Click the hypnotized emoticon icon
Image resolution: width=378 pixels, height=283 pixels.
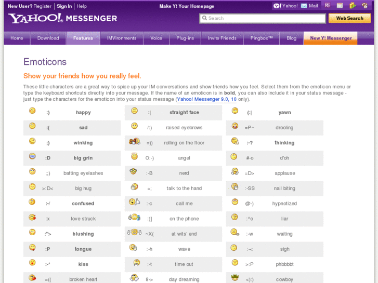(235, 201)
